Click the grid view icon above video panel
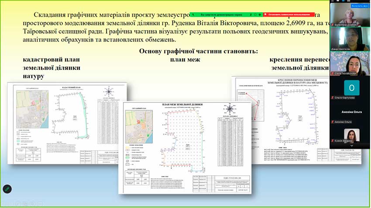The width and height of the screenshot is (371, 208). (x=349, y=1)
